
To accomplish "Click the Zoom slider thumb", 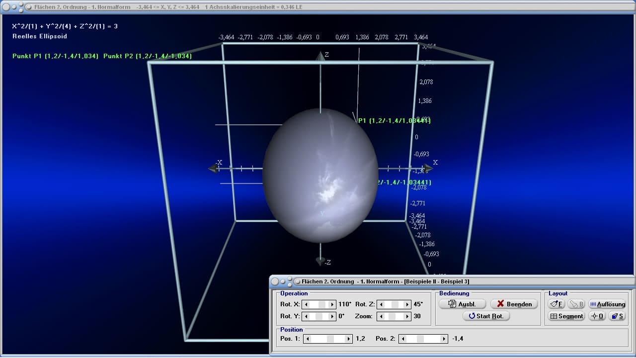I will click(x=393, y=316).
